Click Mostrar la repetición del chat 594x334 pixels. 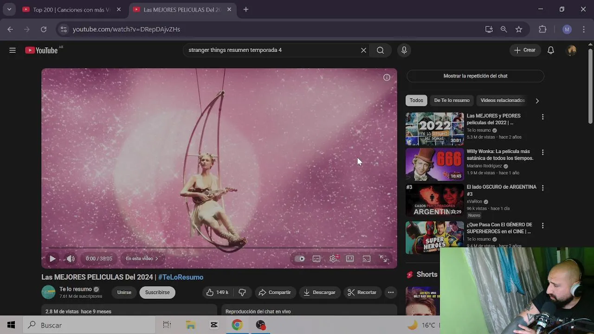[475, 76]
